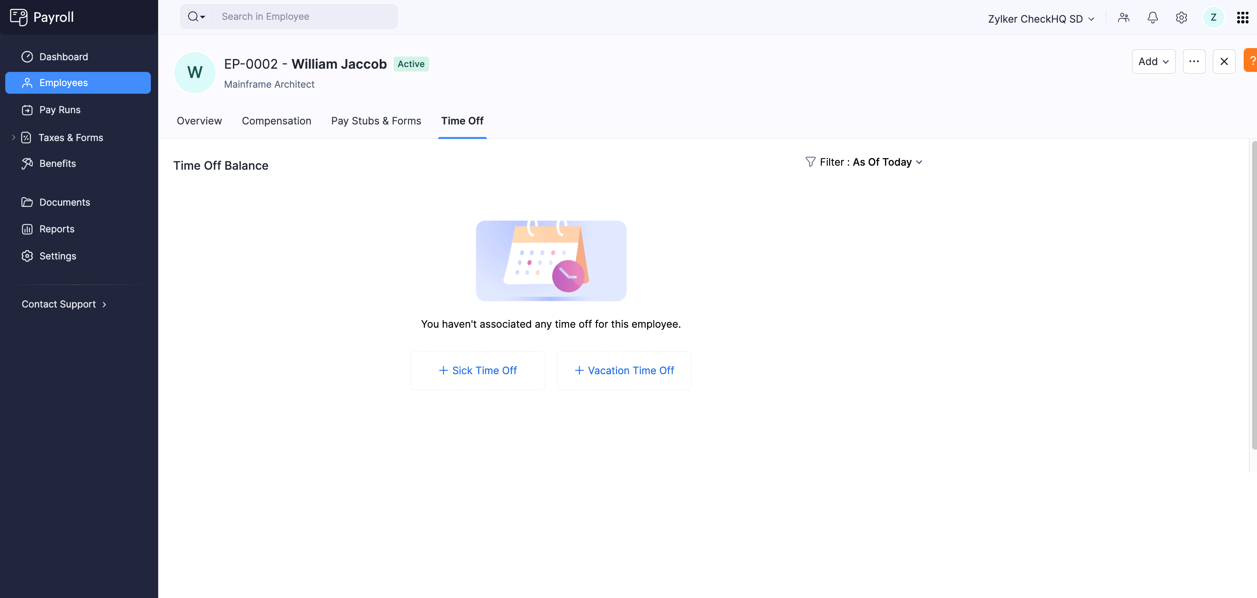Screen dimensions: 1257x598
Task: Open notifications bell icon
Action: coord(1153,17)
